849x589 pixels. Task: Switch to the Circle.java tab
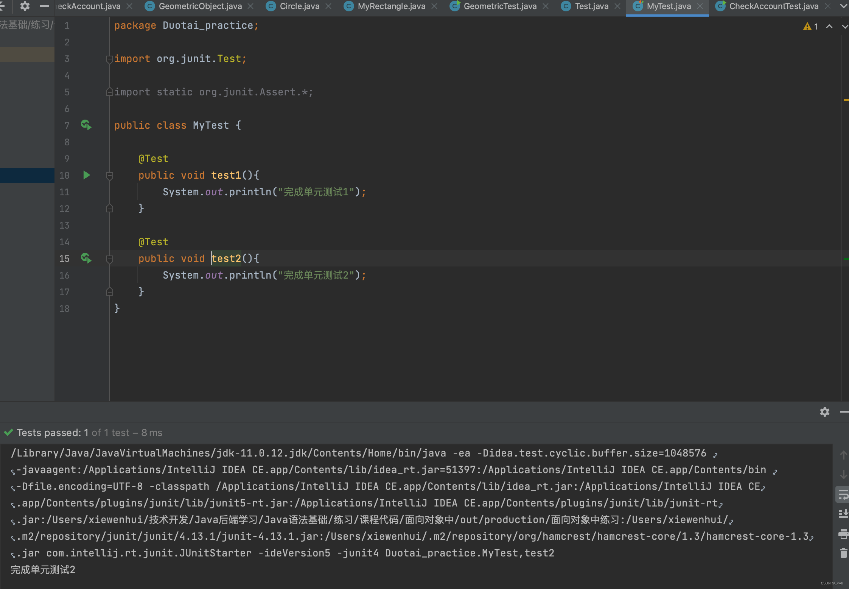coord(299,6)
